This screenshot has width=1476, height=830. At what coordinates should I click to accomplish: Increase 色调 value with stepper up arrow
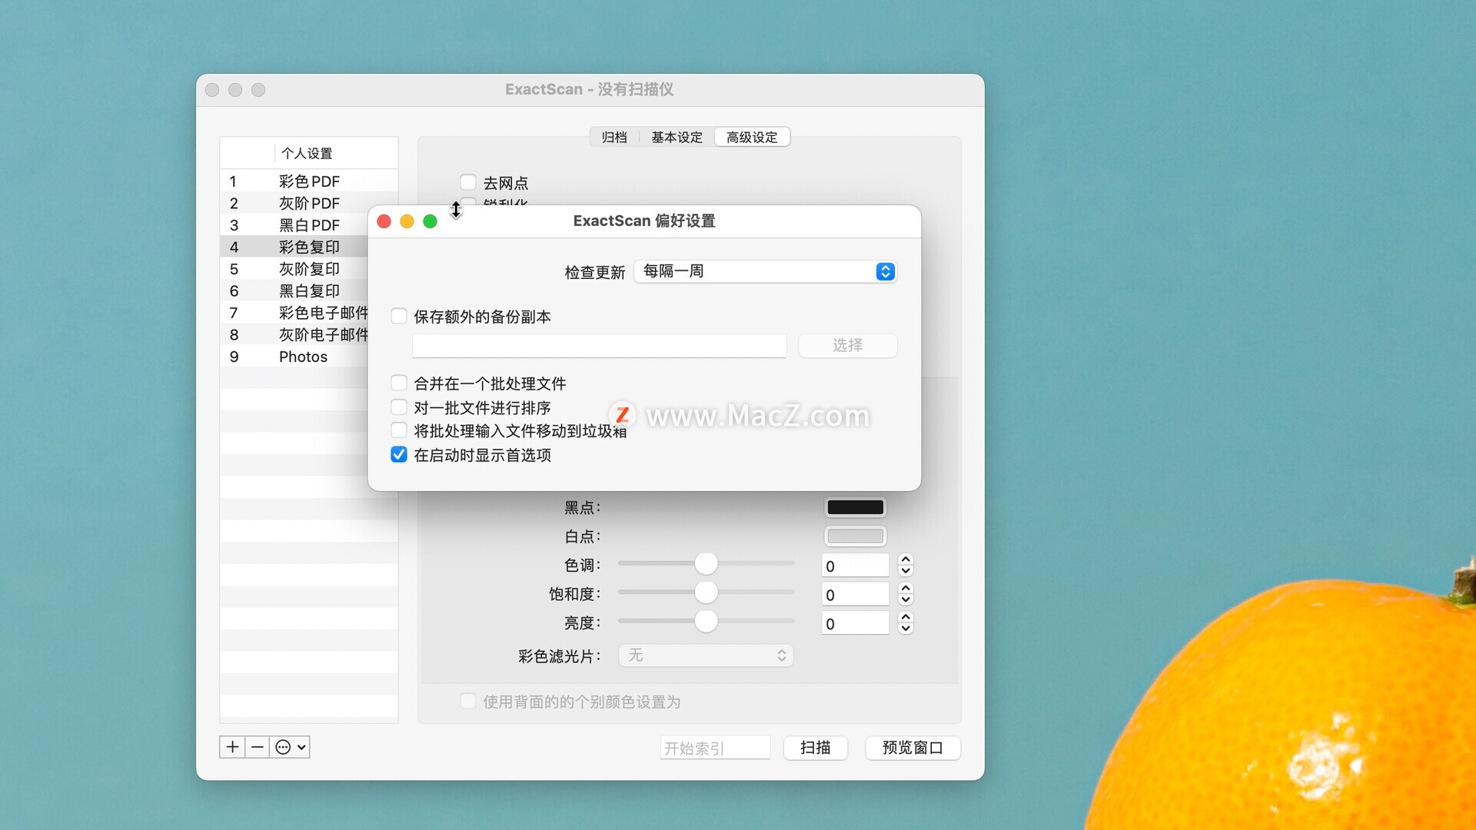click(x=906, y=559)
